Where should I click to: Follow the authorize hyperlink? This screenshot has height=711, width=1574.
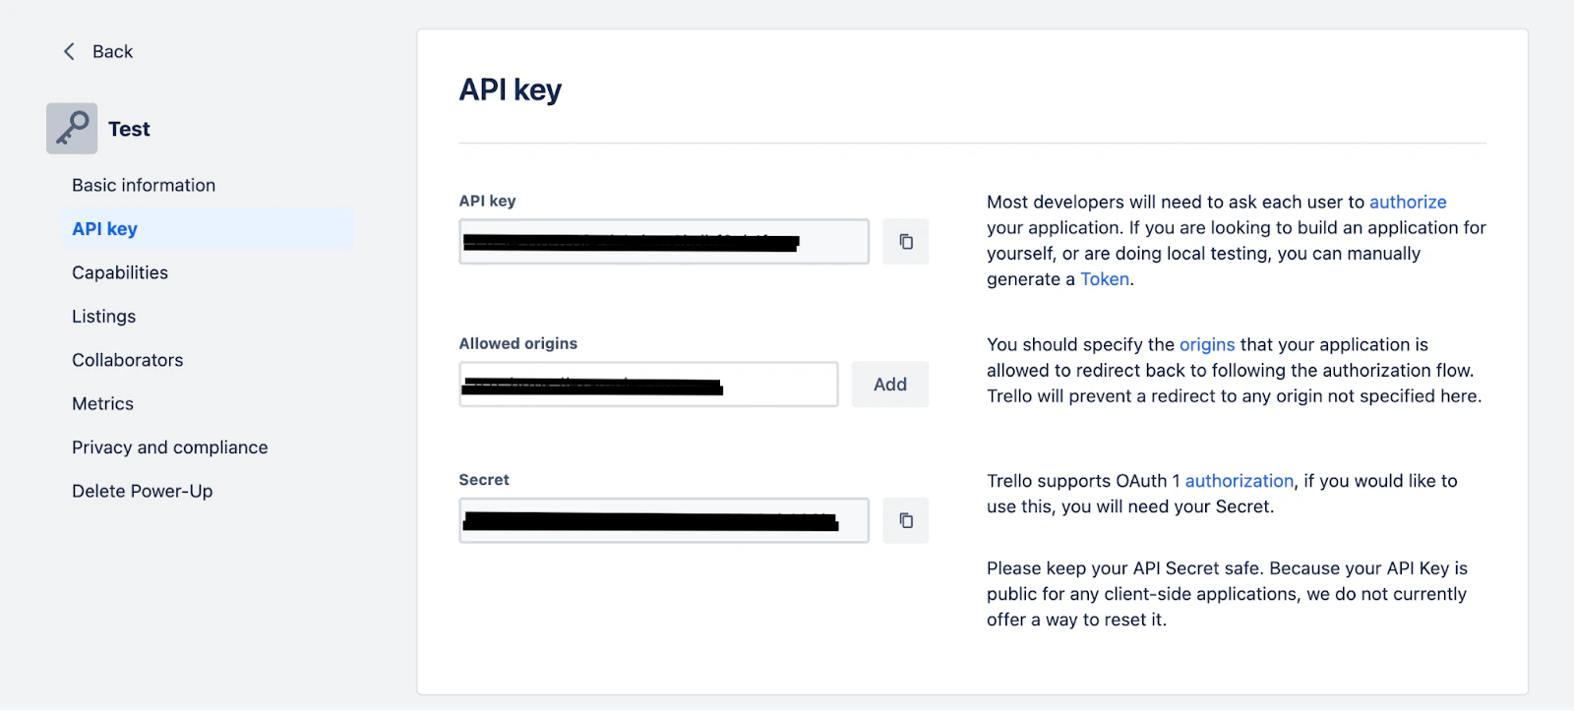coord(1408,202)
